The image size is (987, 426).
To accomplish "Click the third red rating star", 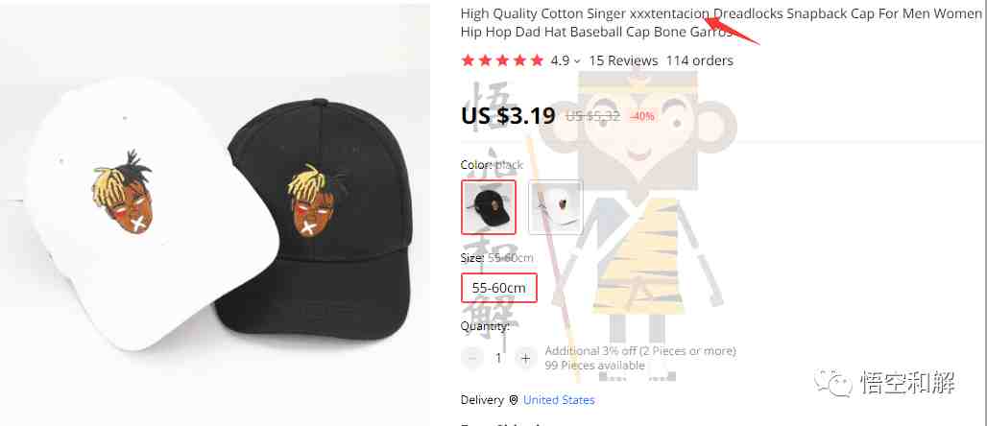I will tap(502, 60).
